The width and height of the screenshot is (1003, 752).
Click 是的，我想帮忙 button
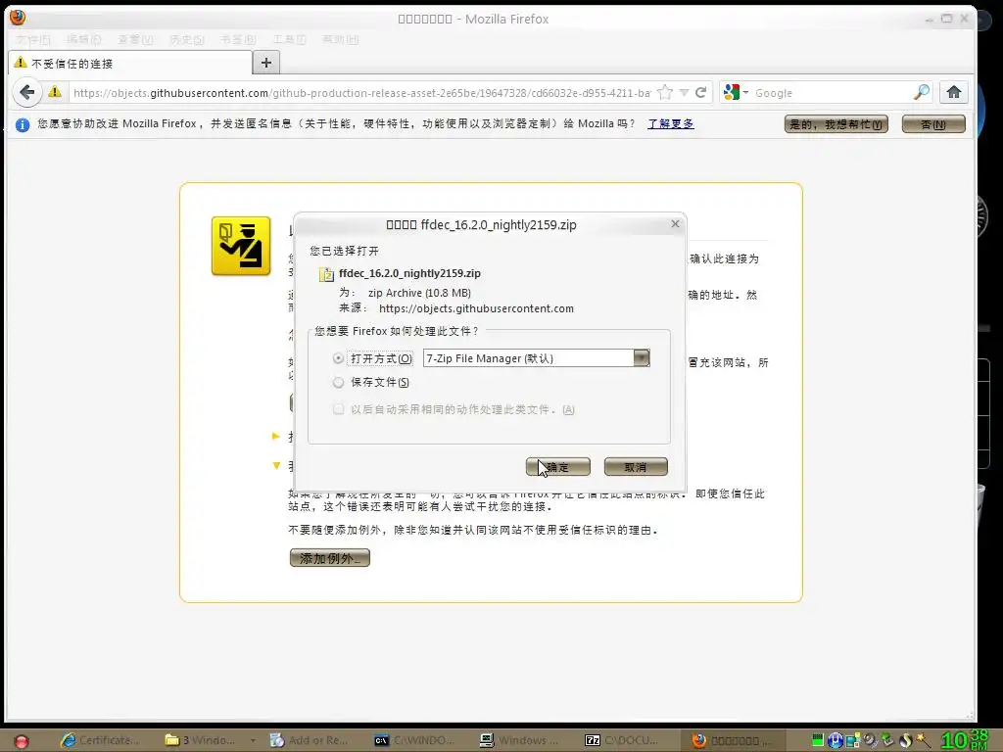(x=836, y=124)
